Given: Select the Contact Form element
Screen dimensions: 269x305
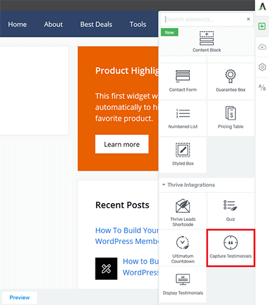Looking at the screenshot, I should 183,81.
